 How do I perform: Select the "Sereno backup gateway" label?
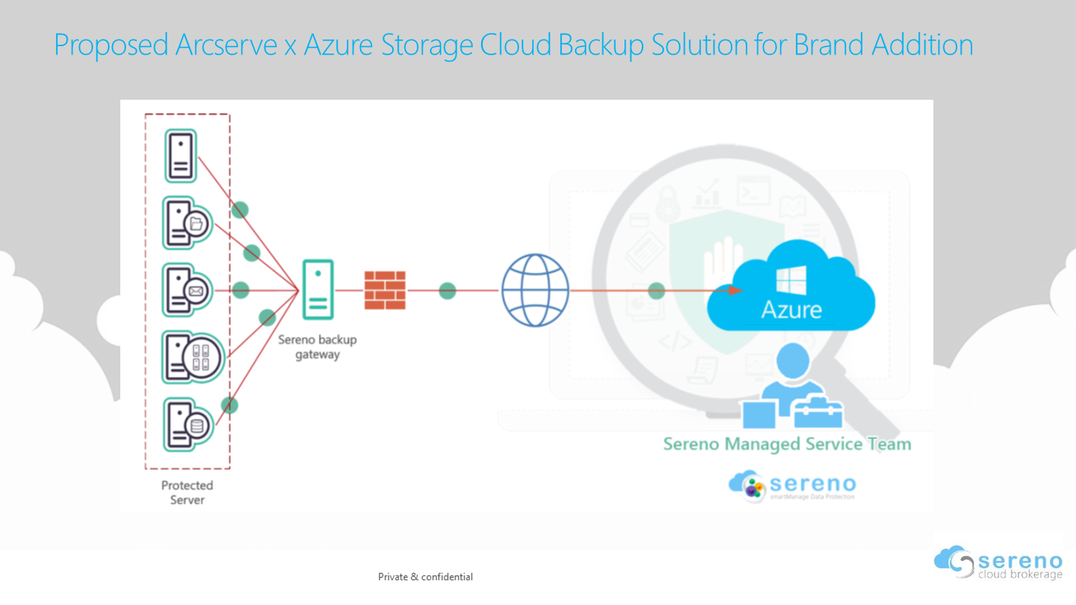317,347
